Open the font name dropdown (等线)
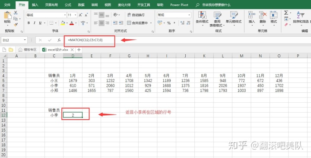This screenshot has width=311, height=158. coord(65,15)
